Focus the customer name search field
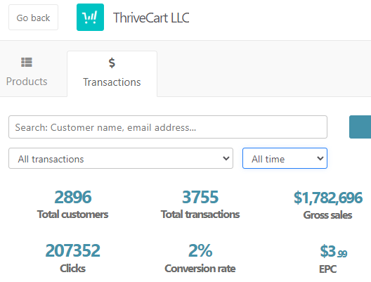Image resolution: width=371 pixels, height=282 pixels. [168, 127]
